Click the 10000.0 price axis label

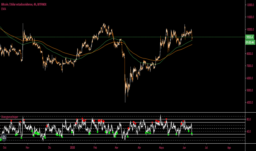click(x=250, y=29)
